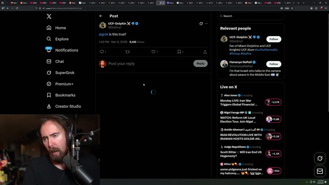The height and width of the screenshot is (185, 329).
Task: Click system tray volume icon
Action: pos(314,182)
